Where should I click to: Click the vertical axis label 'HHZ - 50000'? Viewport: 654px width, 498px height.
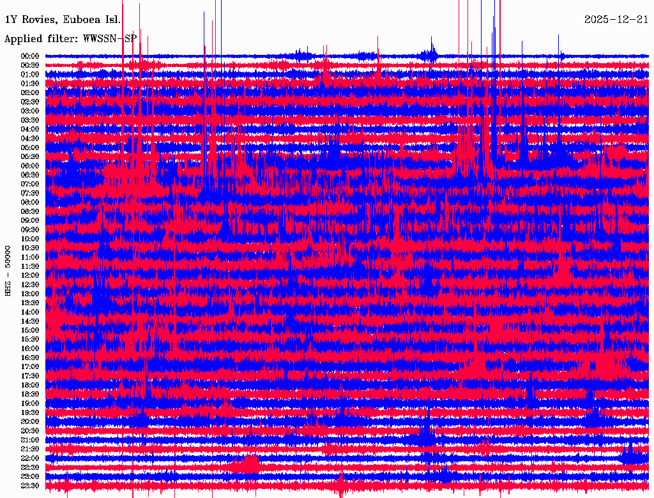click(x=8, y=271)
